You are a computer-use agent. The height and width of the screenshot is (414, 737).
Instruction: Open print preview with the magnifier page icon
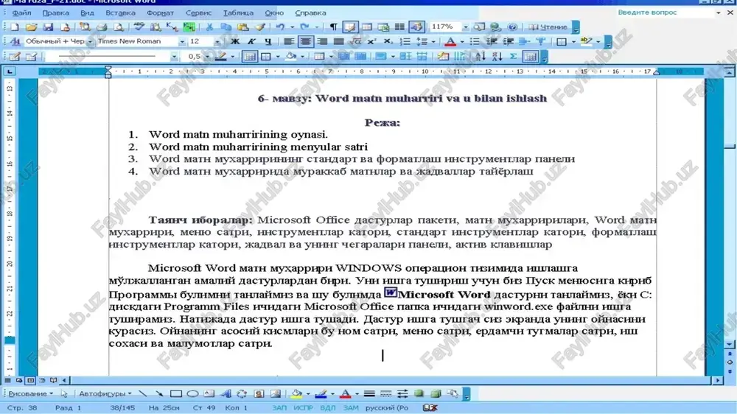[x=119, y=27]
